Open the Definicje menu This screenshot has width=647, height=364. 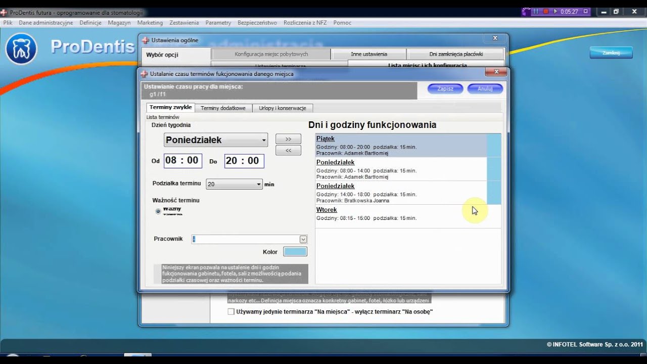(x=90, y=23)
